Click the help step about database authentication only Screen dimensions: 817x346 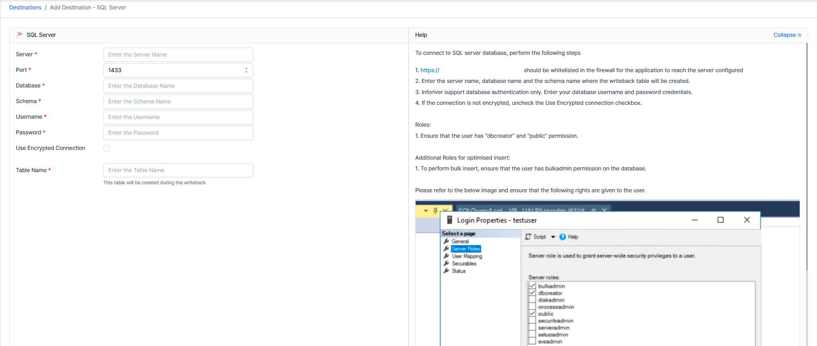pyautogui.click(x=554, y=92)
